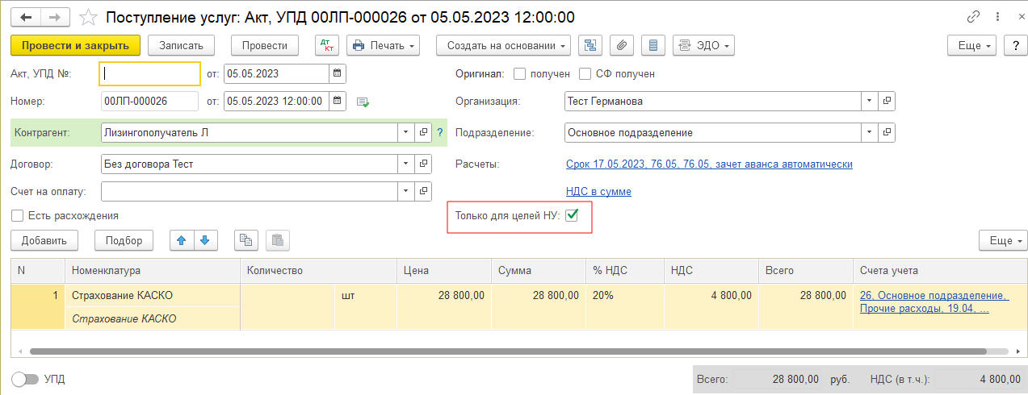The height and width of the screenshot is (395, 1028).
Task: Click the ДтКт postings icon
Action: point(326,45)
